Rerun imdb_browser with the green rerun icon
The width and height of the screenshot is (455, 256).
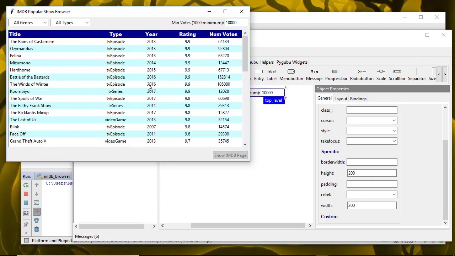pyautogui.click(x=26, y=185)
